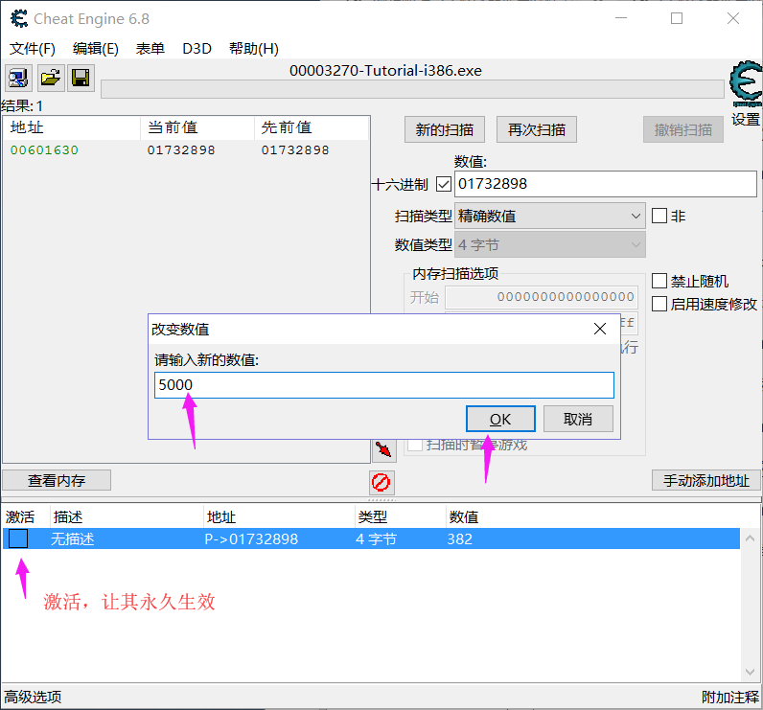Click Cheat Engine title bar logo
The height and width of the screenshot is (710, 763).
pyautogui.click(x=17, y=18)
